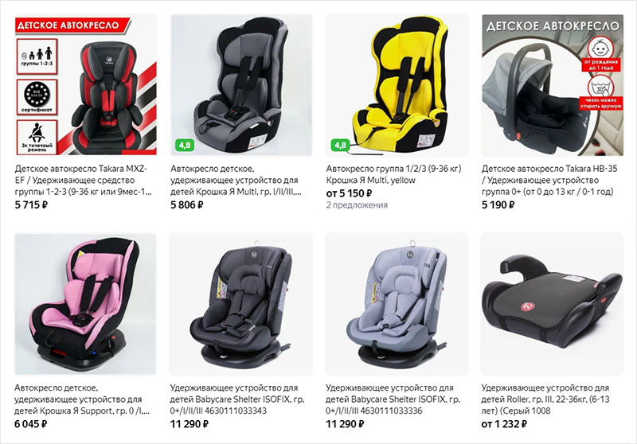Click the сертификат badge icon on Takara image
This screenshot has width=637, height=444.
coord(37,97)
